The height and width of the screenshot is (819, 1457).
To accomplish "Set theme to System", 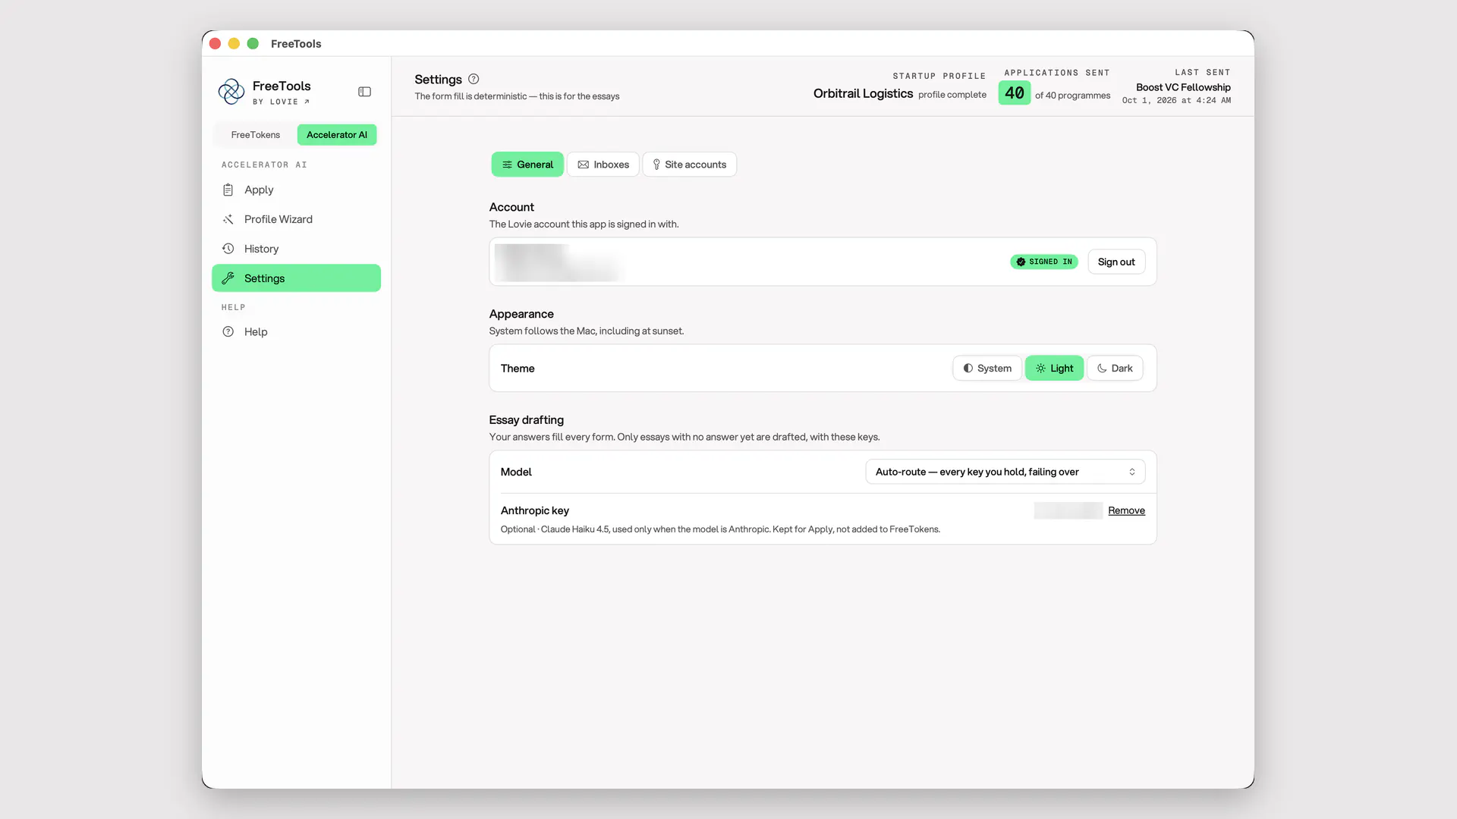I will pyautogui.click(x=987, y=369).
